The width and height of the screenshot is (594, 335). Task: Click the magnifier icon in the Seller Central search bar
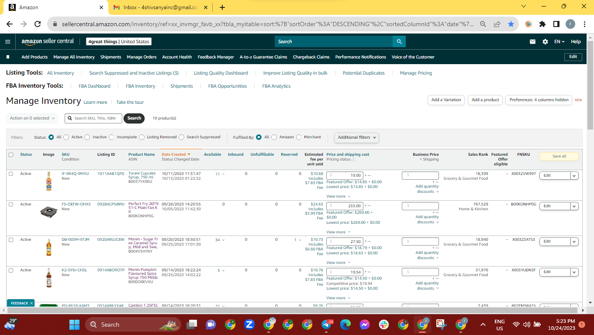399,41
